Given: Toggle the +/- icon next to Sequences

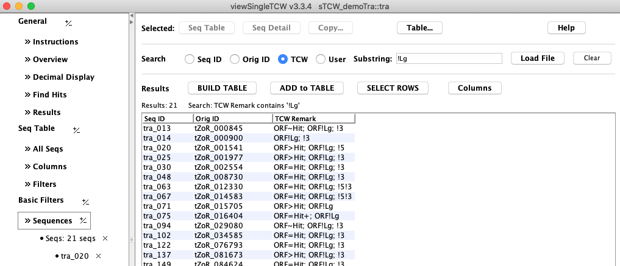Looking at the screenshot, I should 83,220.
